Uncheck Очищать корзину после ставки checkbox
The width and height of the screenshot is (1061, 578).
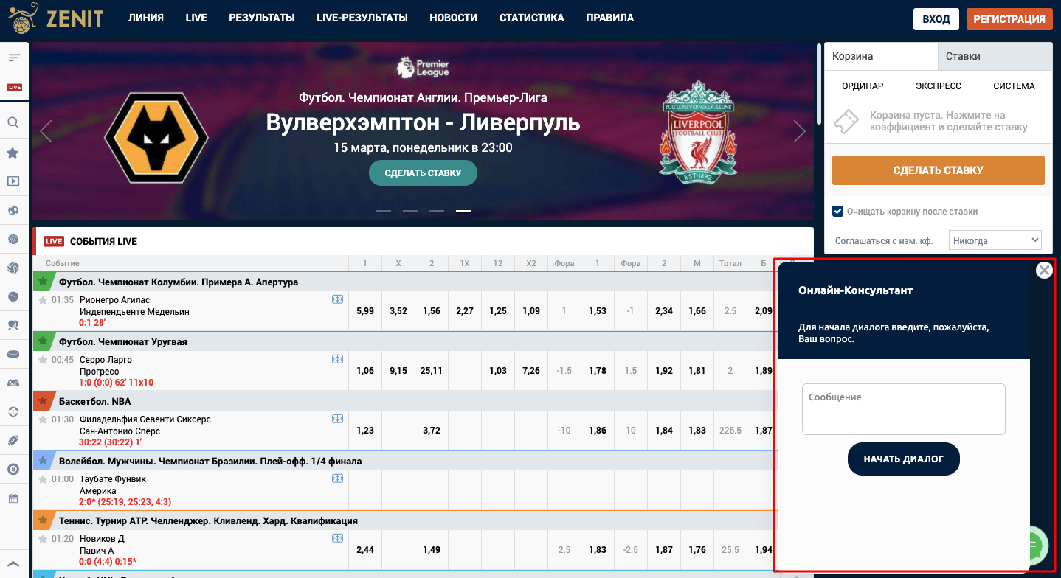click(837, 212)
